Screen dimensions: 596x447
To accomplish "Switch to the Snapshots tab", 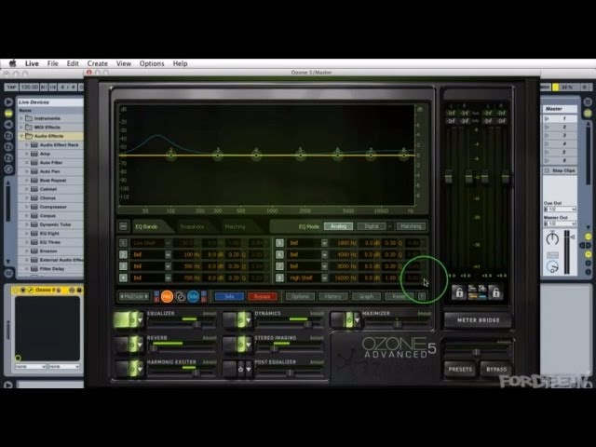I will point(192,226).
